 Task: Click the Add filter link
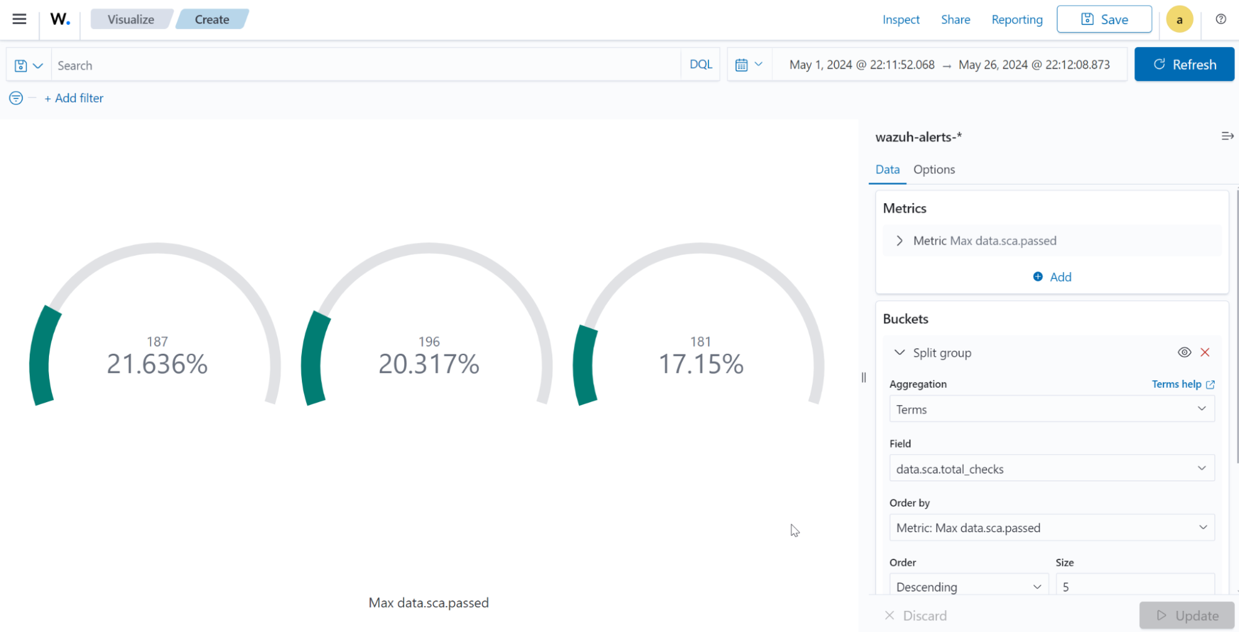(x=73, y=98)
